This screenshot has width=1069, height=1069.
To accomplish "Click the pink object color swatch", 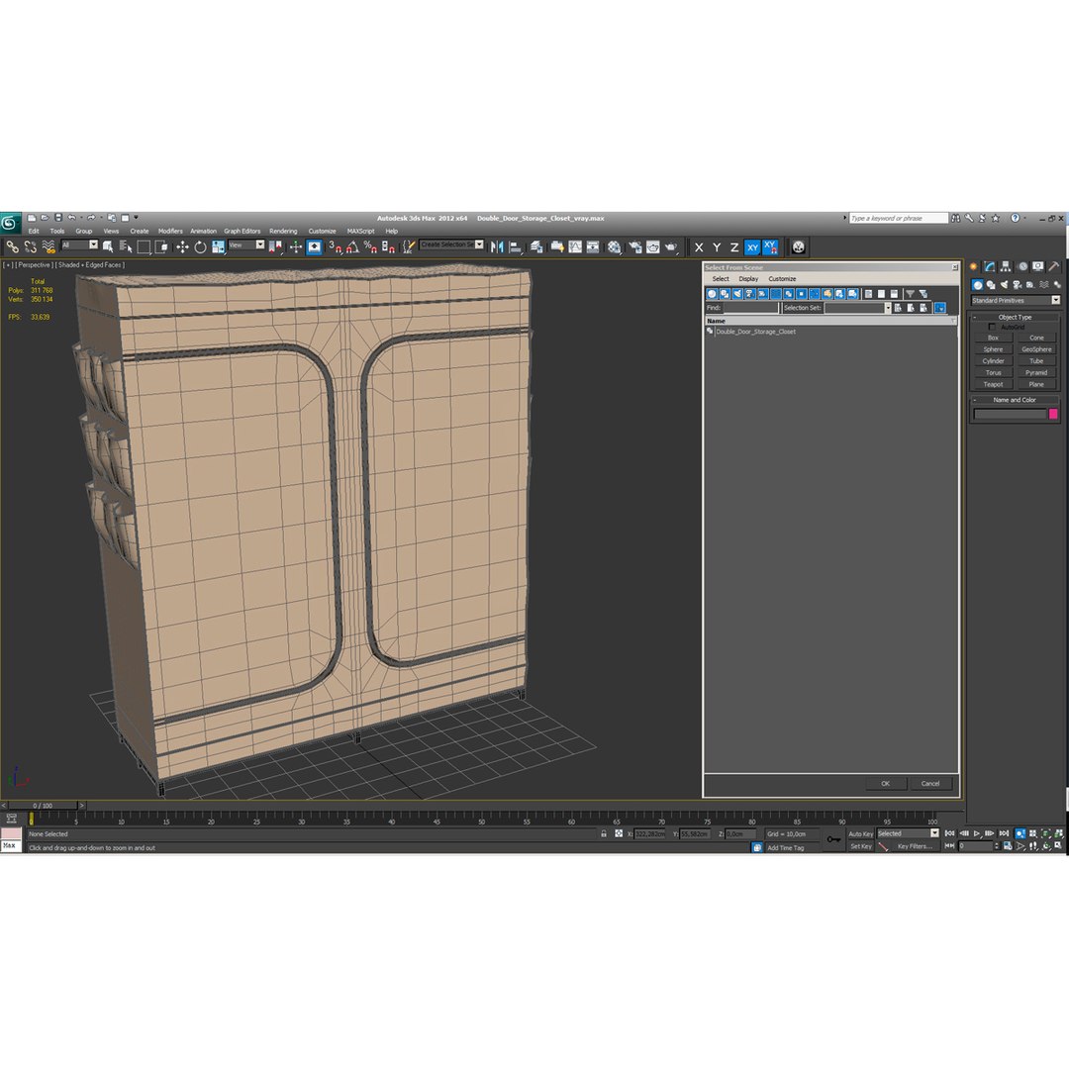I will tap(1052, 414).
